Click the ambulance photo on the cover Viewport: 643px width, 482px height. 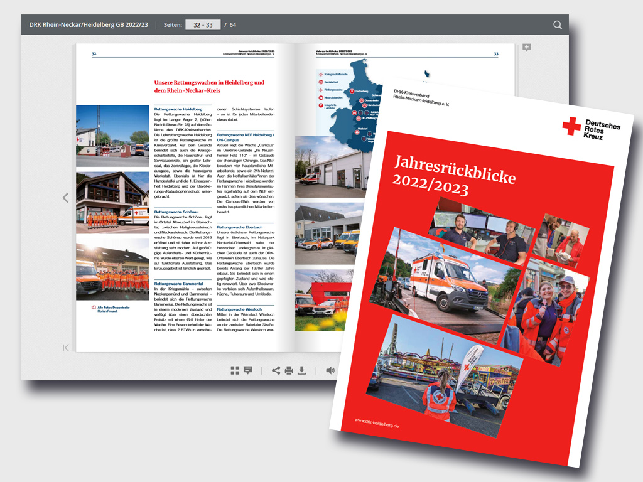(448, 279)
